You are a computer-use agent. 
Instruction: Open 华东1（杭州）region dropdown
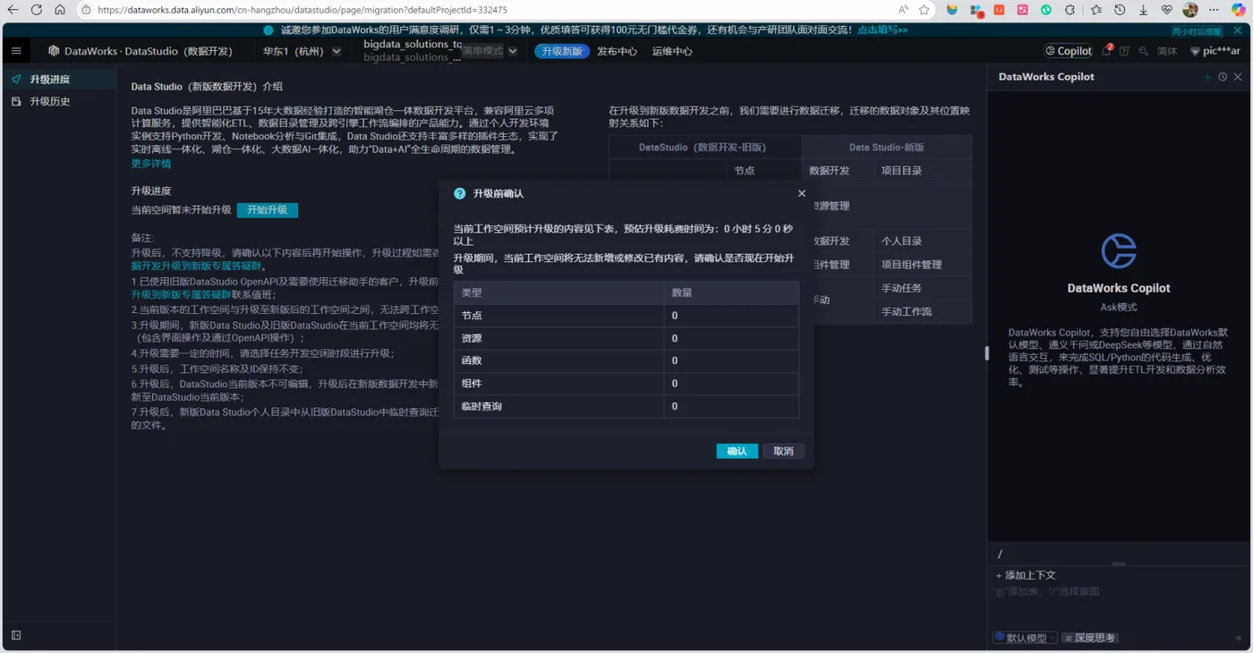click(302, 51)
